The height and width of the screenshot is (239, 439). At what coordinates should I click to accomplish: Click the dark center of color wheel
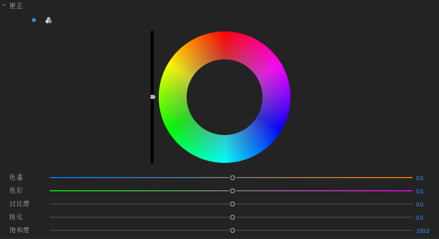pyautogui.click(x=224, y=97)
